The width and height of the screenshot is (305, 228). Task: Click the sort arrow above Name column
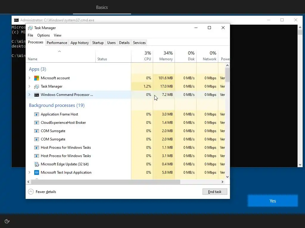click(60, 51)
